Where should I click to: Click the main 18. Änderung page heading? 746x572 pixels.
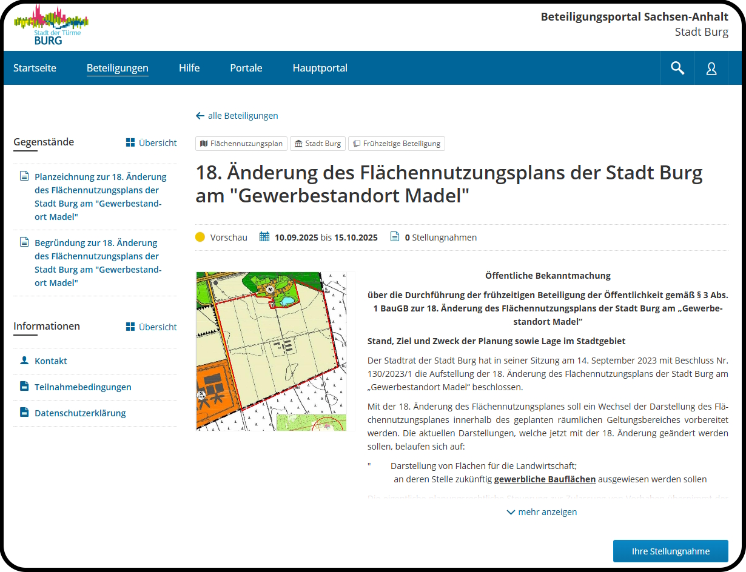449,184
